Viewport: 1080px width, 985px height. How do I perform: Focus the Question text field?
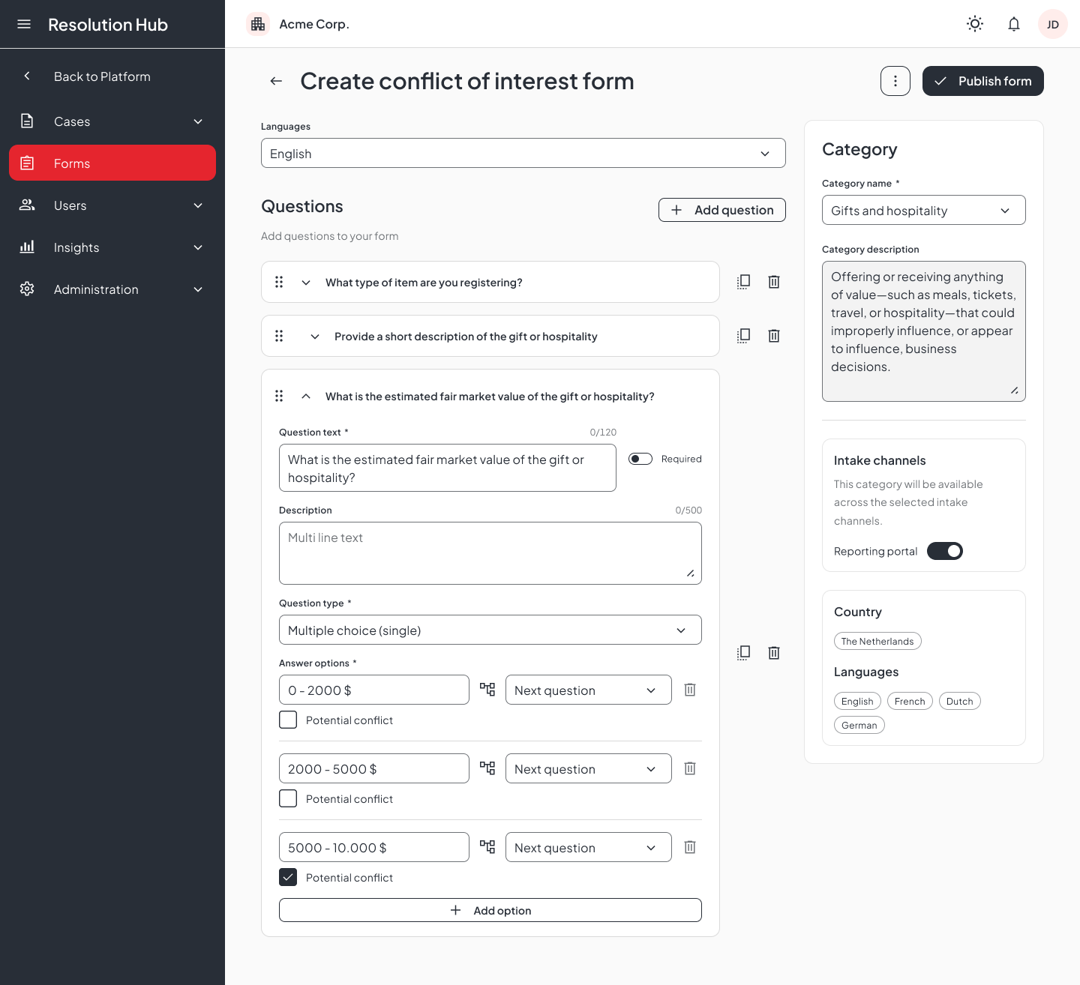click(448, 468)
